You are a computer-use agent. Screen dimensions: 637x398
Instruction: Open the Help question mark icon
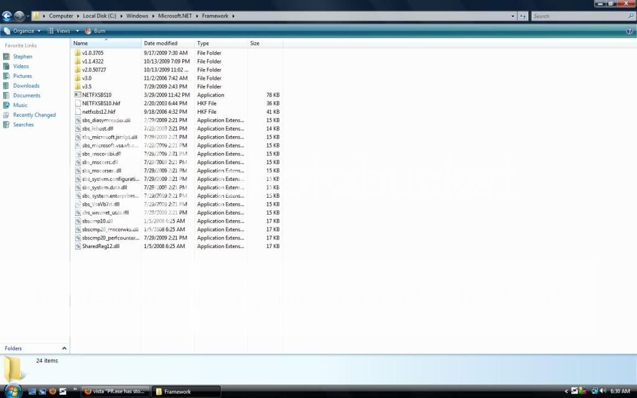pos(630,30)
